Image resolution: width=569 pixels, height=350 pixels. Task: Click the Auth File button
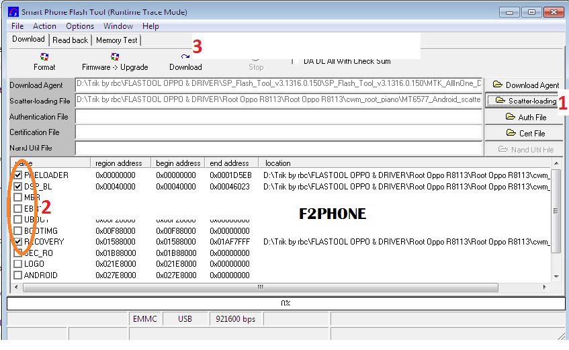pos(526,117)
